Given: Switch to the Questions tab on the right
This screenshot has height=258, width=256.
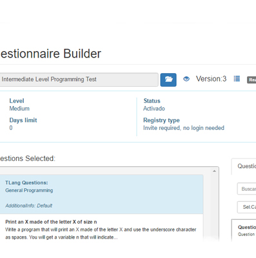Looking at the screenshot, I should pos(246,166).
